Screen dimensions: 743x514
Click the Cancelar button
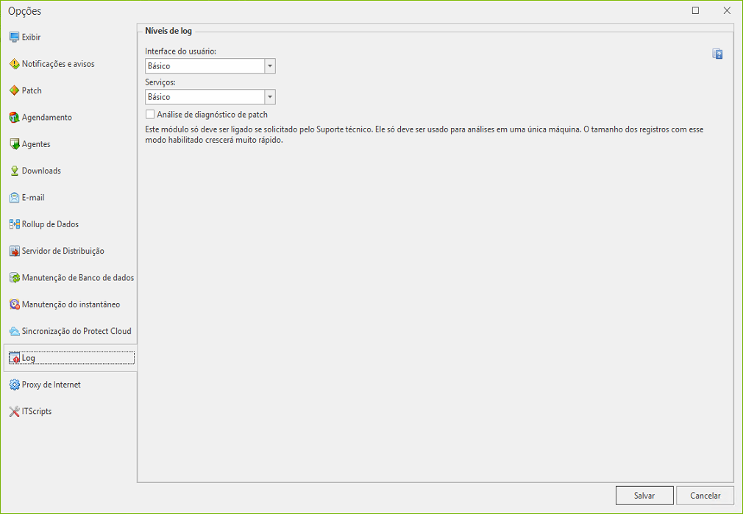[705, 496]
